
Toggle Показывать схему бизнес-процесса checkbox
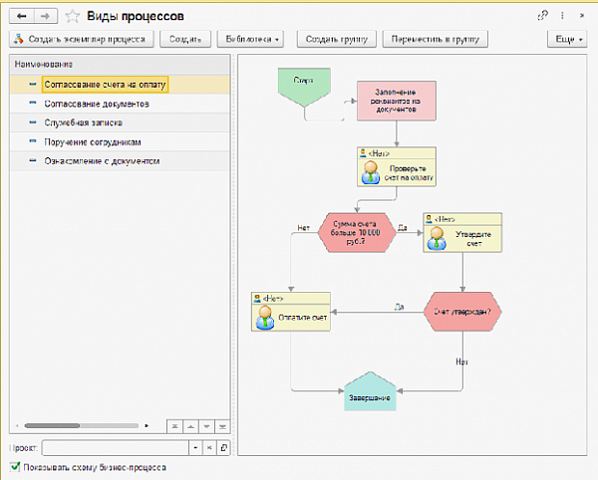coord(15,467)
